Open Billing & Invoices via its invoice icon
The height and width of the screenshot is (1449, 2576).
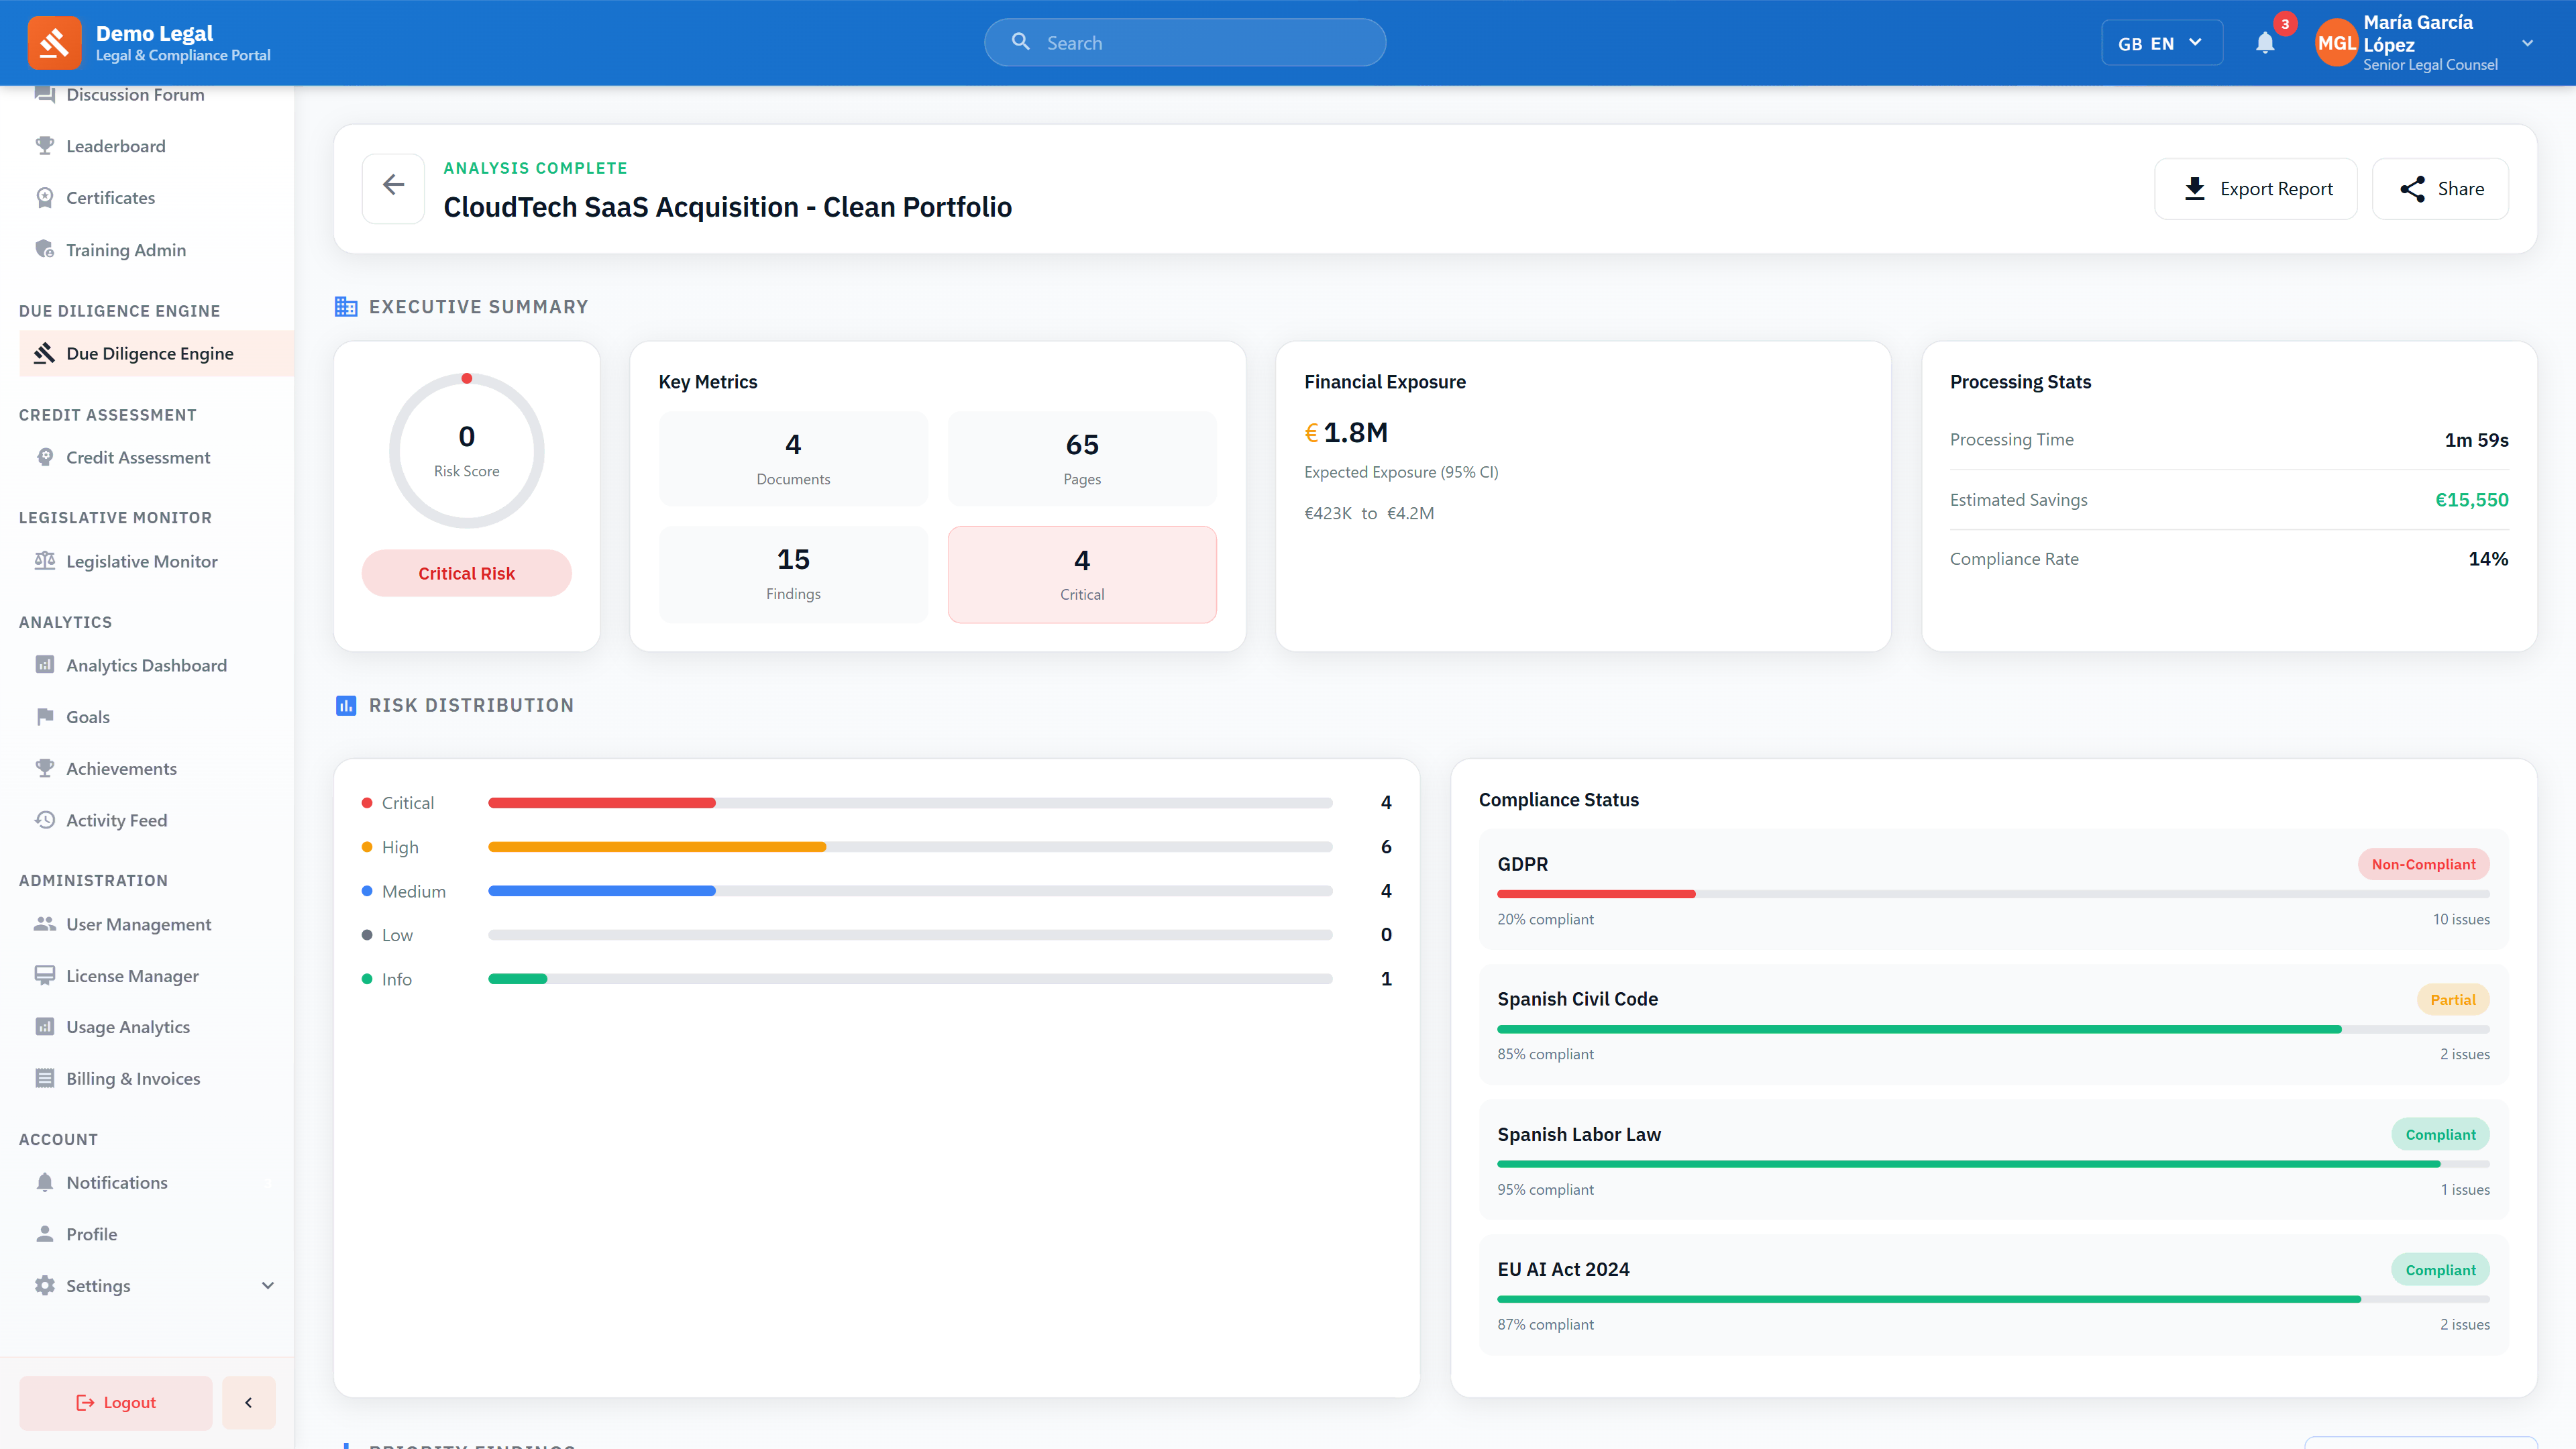pos(45,1078)
